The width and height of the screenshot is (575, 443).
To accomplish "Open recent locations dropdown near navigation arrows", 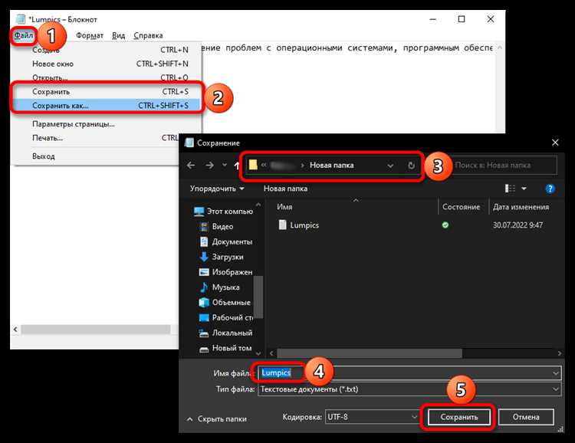I will [x=225, y=166].
